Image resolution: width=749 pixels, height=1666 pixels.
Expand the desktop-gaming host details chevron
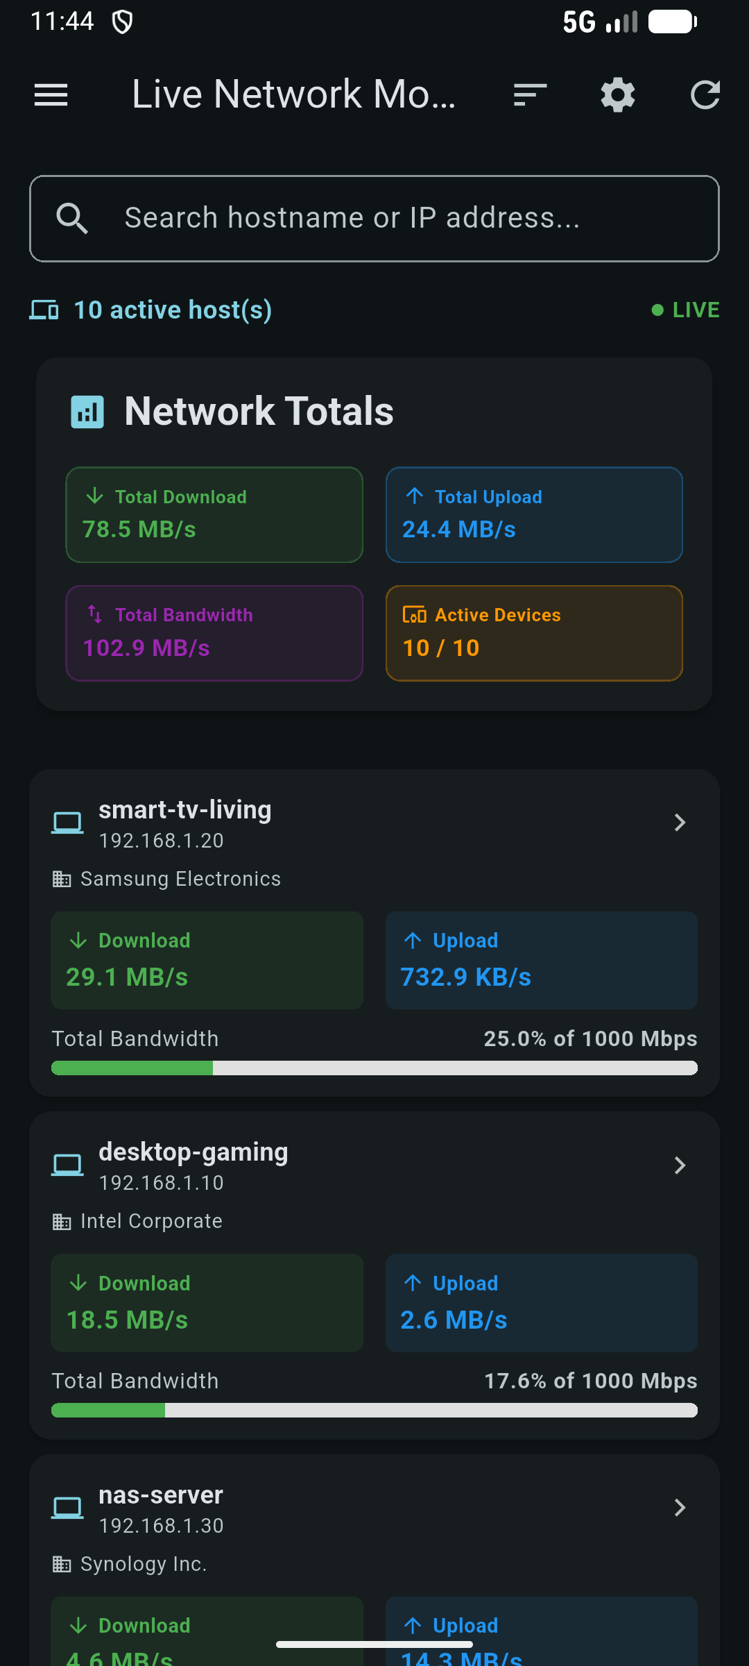coord(680,1165)
